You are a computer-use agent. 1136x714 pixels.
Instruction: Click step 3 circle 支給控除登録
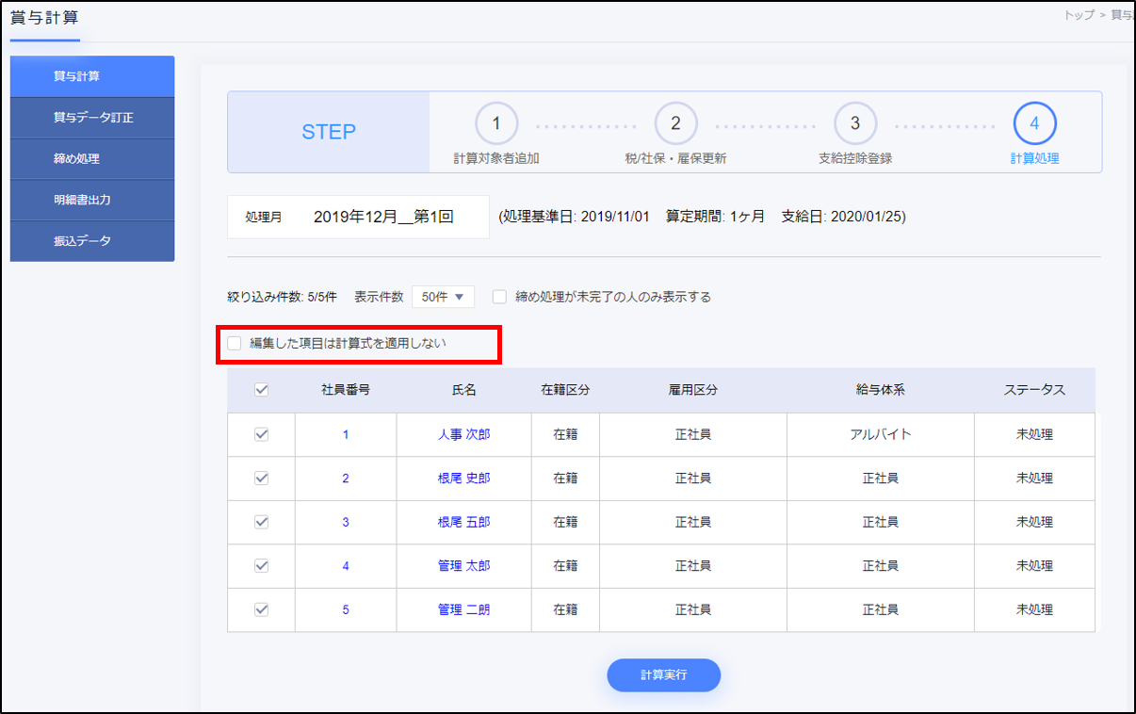coord(854,123)
